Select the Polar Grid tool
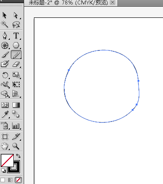This screenshot has width=163, height=184. coord(5,45)
